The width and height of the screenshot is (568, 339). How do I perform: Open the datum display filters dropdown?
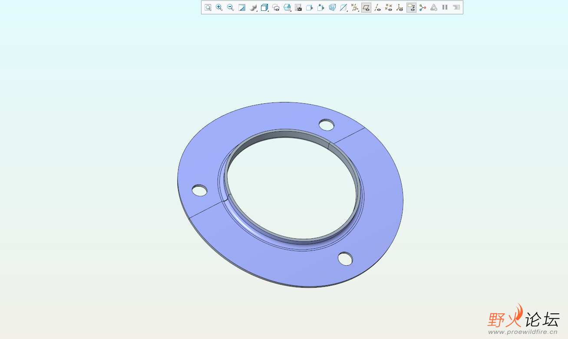(355, 7)
